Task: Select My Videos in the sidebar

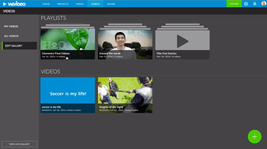Action: coord(11,27)
